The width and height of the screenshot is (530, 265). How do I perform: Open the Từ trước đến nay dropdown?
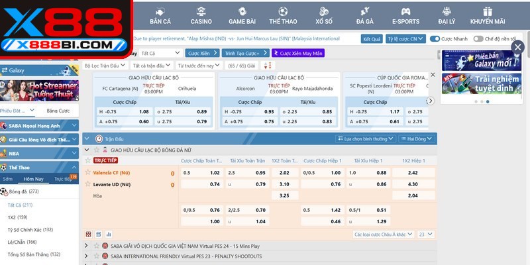tap(199, 66)
